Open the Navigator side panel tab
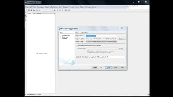This screenshot has width=173, height=97. (x=26, y=18)
